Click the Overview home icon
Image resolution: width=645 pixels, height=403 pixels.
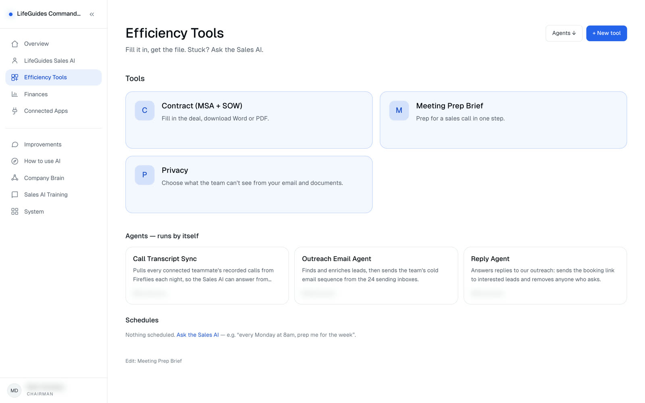point(15,44)
